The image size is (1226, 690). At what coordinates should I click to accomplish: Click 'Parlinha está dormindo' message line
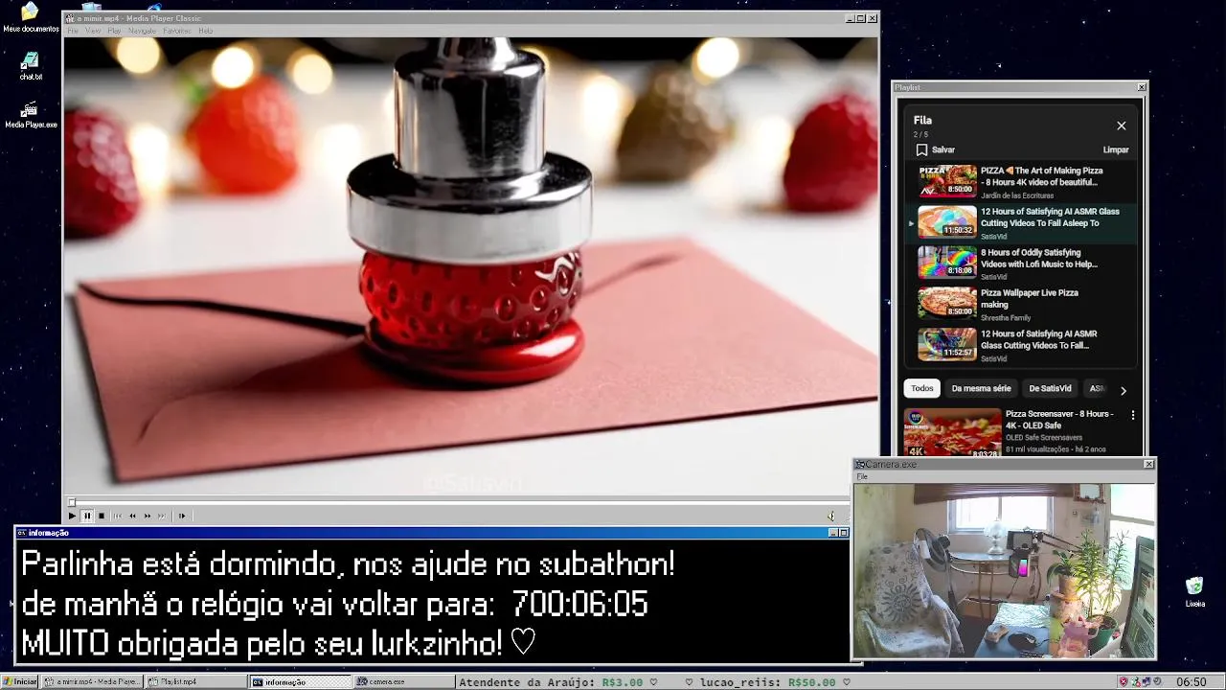[348, 564]
